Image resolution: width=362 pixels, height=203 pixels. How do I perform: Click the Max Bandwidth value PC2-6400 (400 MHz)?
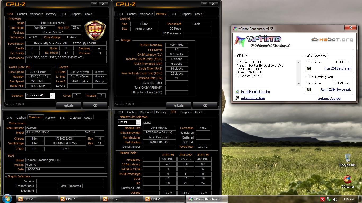point(159,133)
